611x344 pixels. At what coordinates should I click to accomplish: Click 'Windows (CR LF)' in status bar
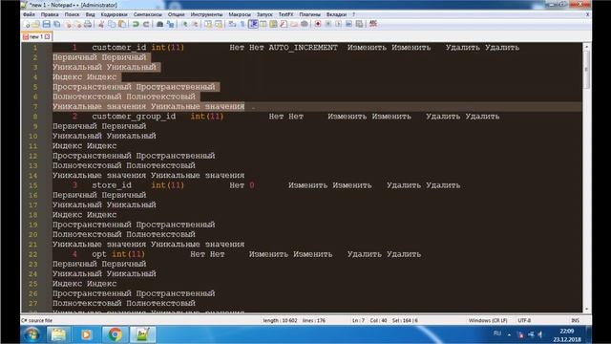[488, 321]
